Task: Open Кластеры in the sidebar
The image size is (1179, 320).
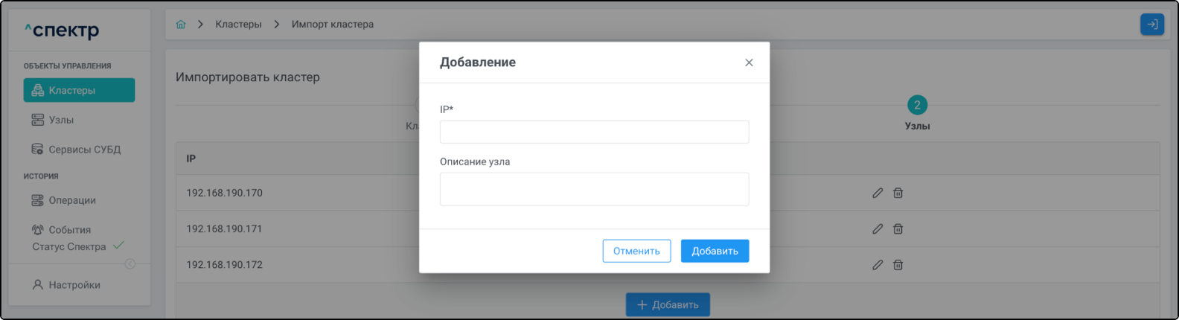Action: 79,90
